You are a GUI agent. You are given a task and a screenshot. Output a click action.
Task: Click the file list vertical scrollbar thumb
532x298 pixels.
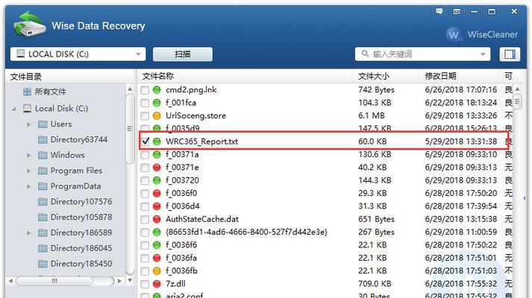click(x=517, y=101)
